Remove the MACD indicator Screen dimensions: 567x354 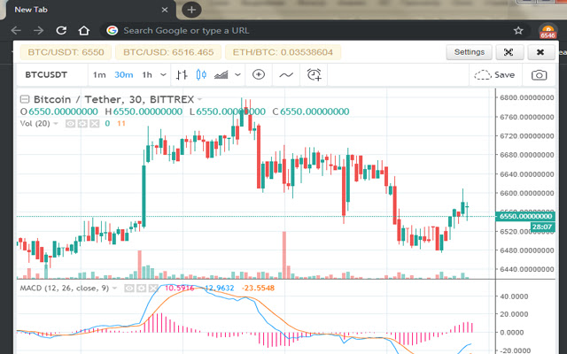(x=153, y=288)
